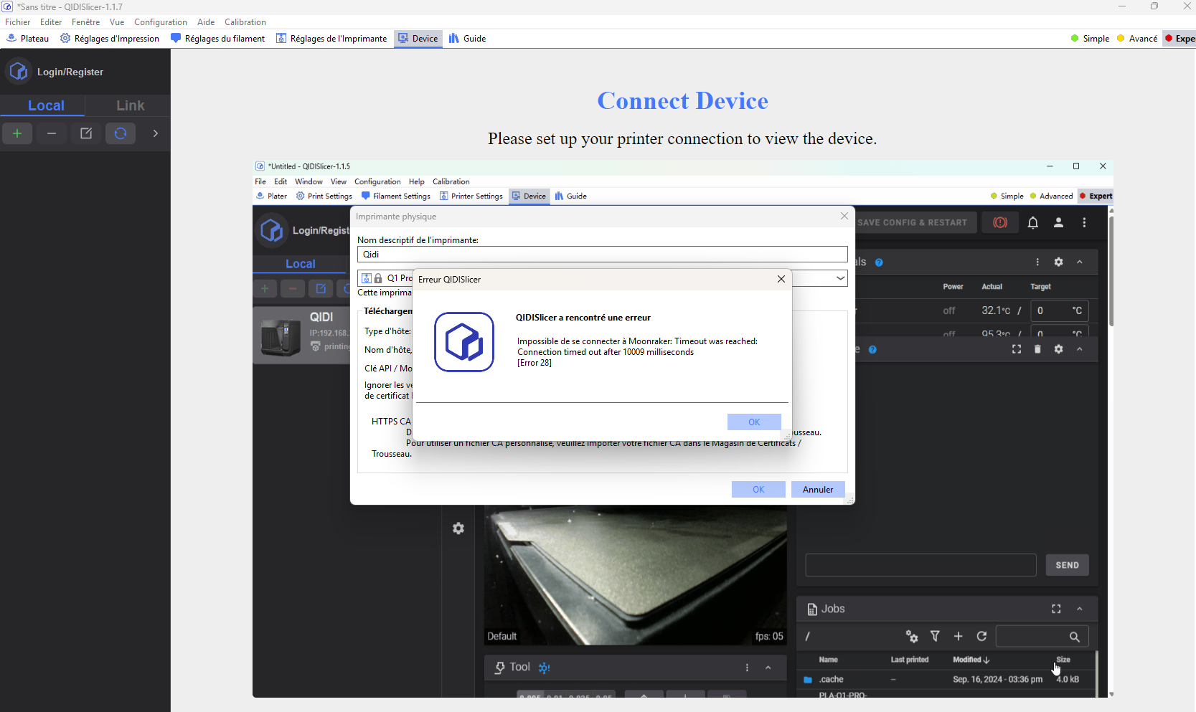Select Expert mode in the main window toolbar
This screenshot has height=712, width=1196.
point(1180,39)
